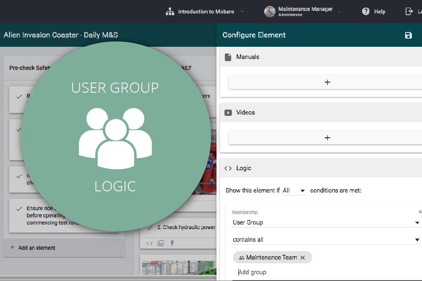
Task: Click the Alien Invasion Coaster checklist title
Action: [61, 35]
